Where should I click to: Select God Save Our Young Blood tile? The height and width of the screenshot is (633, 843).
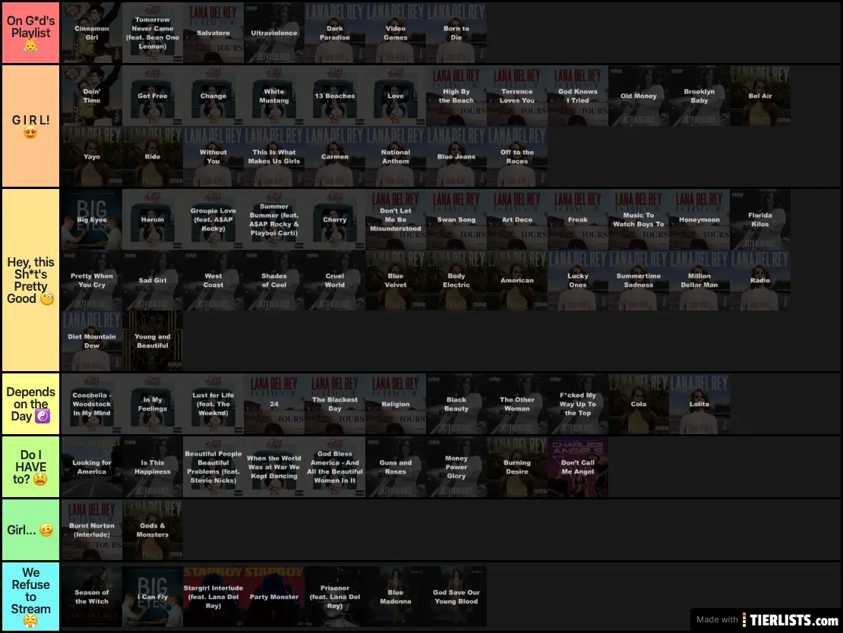[456, 597]
